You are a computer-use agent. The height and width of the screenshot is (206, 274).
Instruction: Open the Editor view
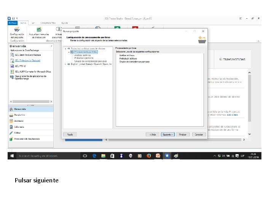[31, 133]
